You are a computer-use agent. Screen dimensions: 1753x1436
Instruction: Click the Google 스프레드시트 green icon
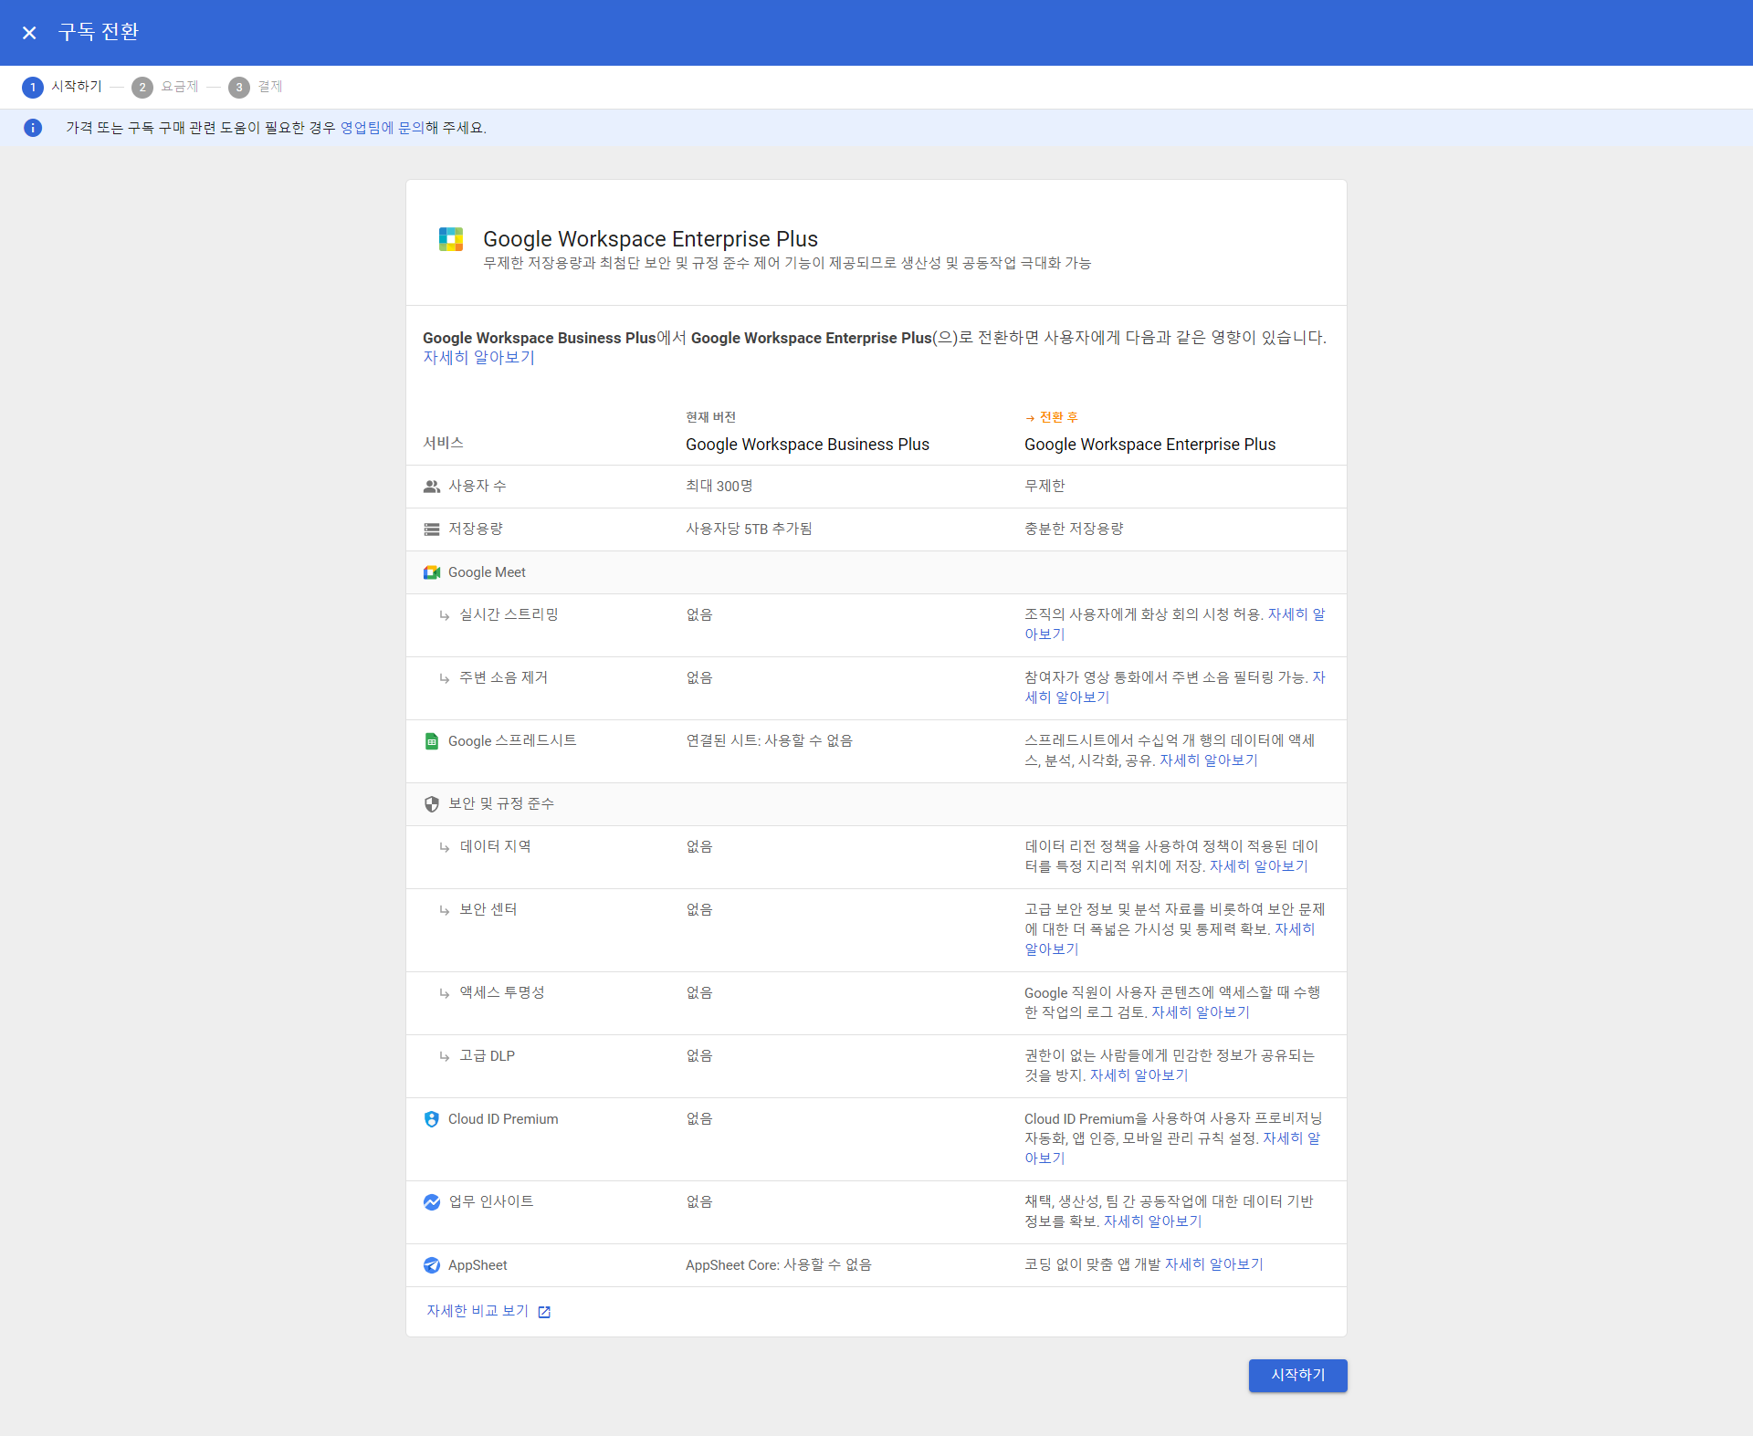[432, 741]
